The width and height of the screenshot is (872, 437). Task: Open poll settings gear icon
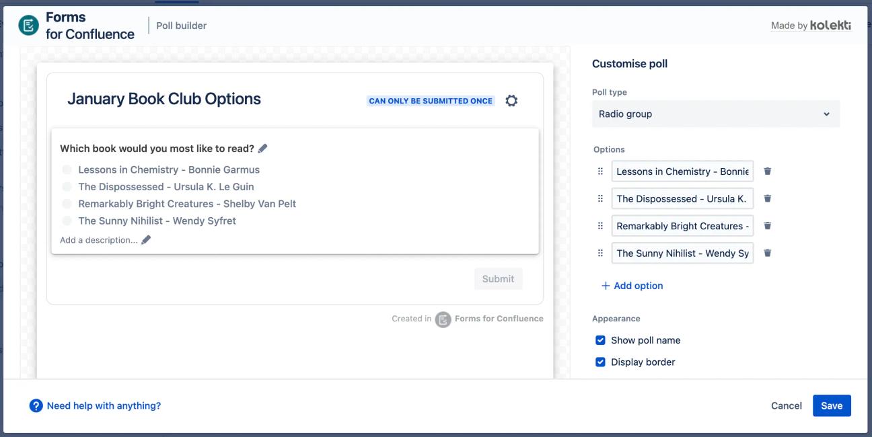pyautogui.click(x=511, y=101)
